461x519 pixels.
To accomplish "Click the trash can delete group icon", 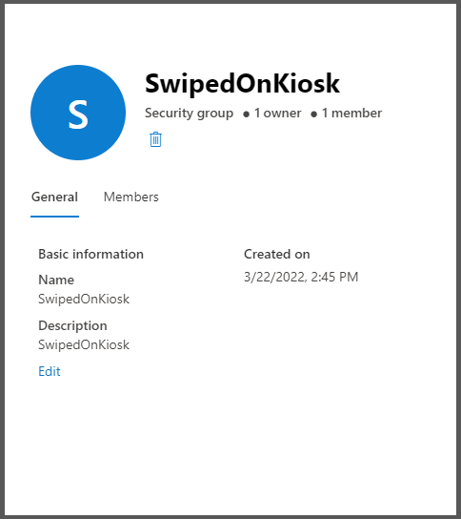I will pyautogui.click(x=155, y=139).
